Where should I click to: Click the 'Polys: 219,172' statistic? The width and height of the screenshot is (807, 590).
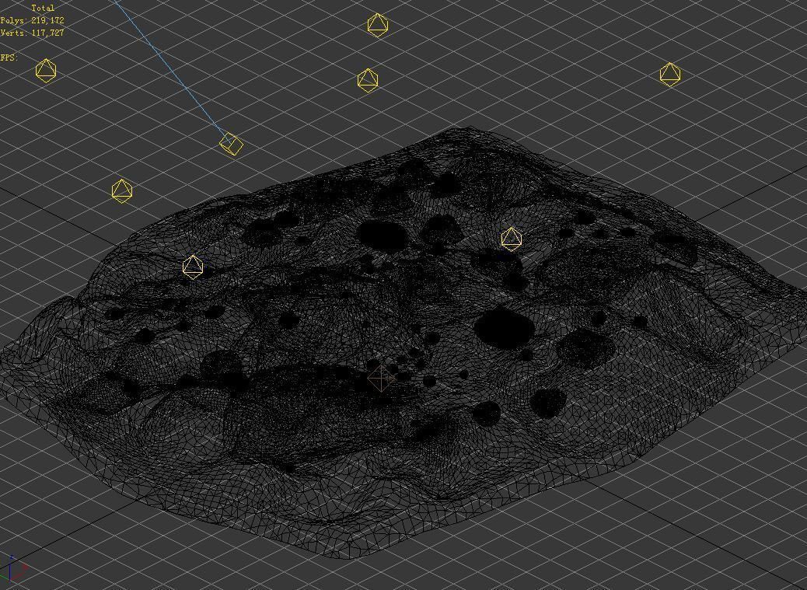pos(32,20)
